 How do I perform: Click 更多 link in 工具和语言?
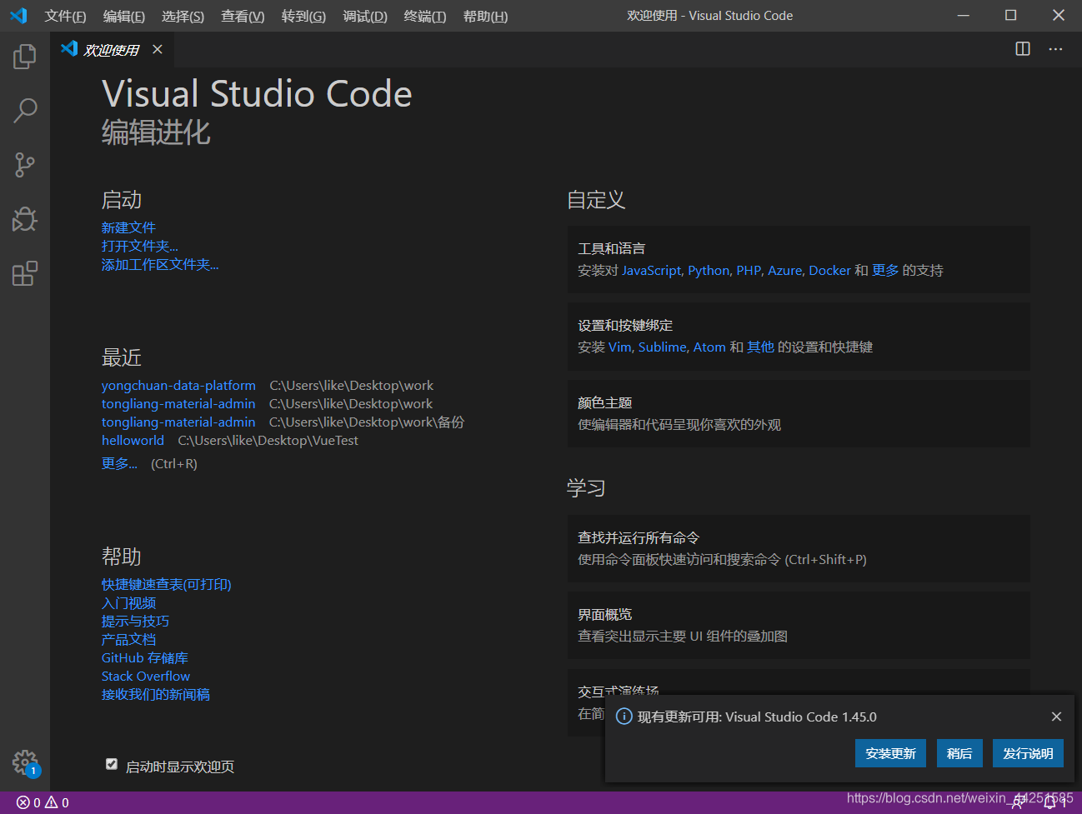click(x=885, y=270)
